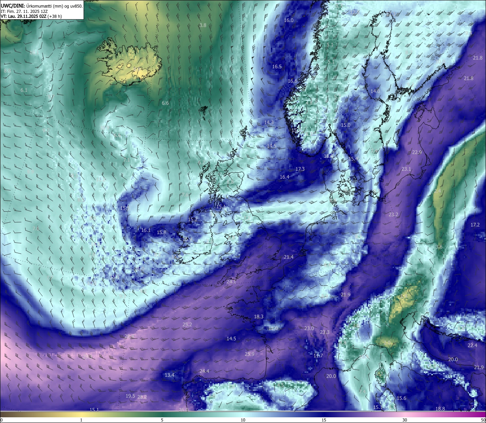The image size is (486, 423).
Task: Click the 24.1 map value
Action: [231, 282]
